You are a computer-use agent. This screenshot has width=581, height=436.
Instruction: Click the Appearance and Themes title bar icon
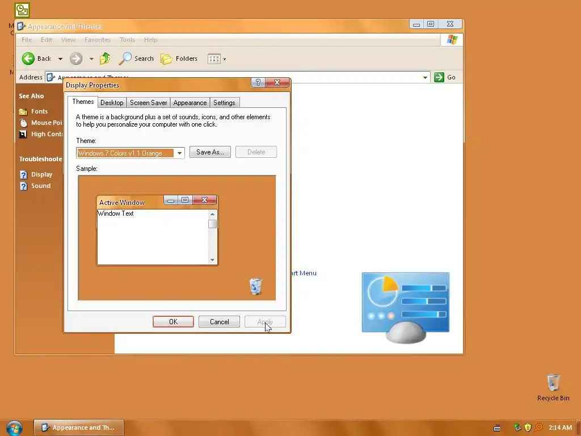coord(21,26)
